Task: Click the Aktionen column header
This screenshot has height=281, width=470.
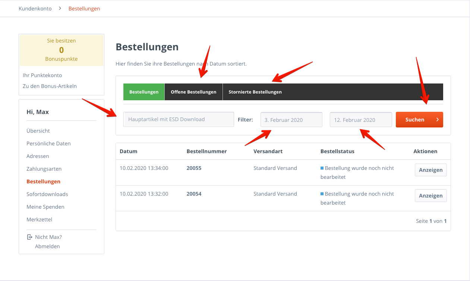Action: (425, 151)
